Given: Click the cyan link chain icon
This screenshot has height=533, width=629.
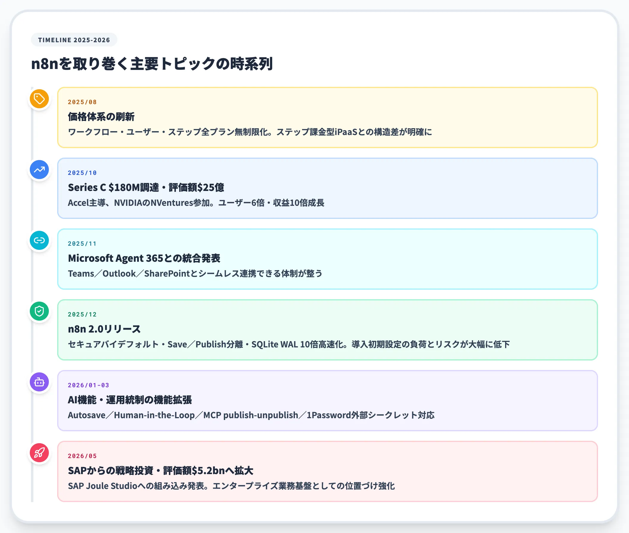Looking at the screenshot, I should pyautogui.click(x=39, y=240).
